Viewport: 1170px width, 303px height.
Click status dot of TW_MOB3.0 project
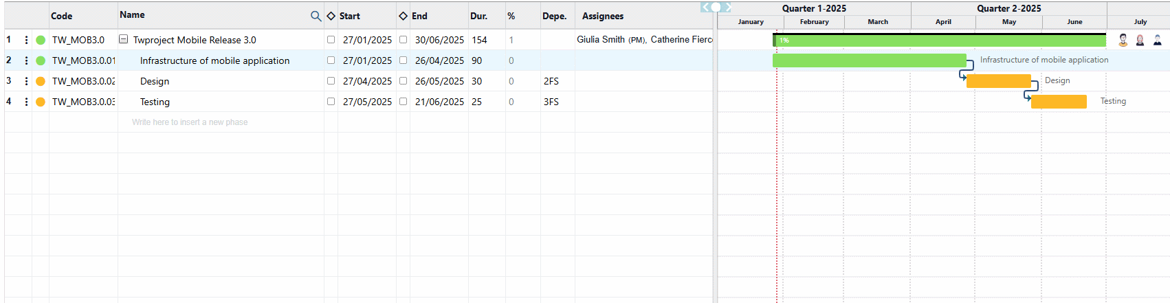(41, 41)
